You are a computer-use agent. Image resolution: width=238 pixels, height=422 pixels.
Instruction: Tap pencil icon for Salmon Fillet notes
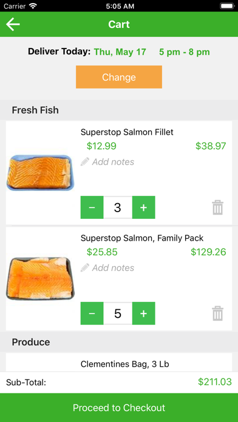point(84,162)
